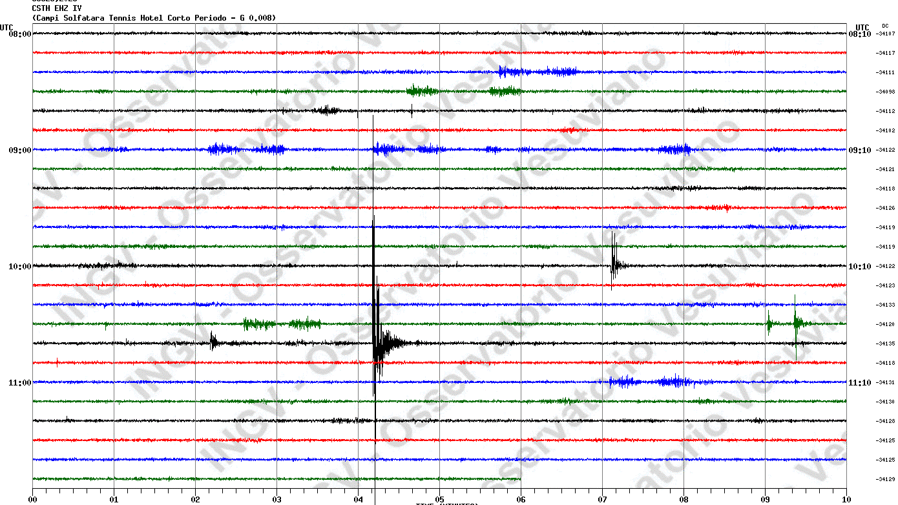This screenshot has width=898, height=505.
Task: Click the DC value '-34135'
Action: click(885, 344)
